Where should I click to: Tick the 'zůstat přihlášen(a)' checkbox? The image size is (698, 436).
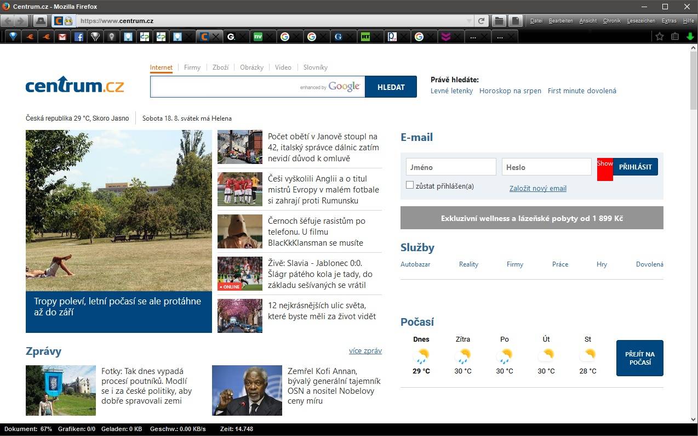point(410,185)
